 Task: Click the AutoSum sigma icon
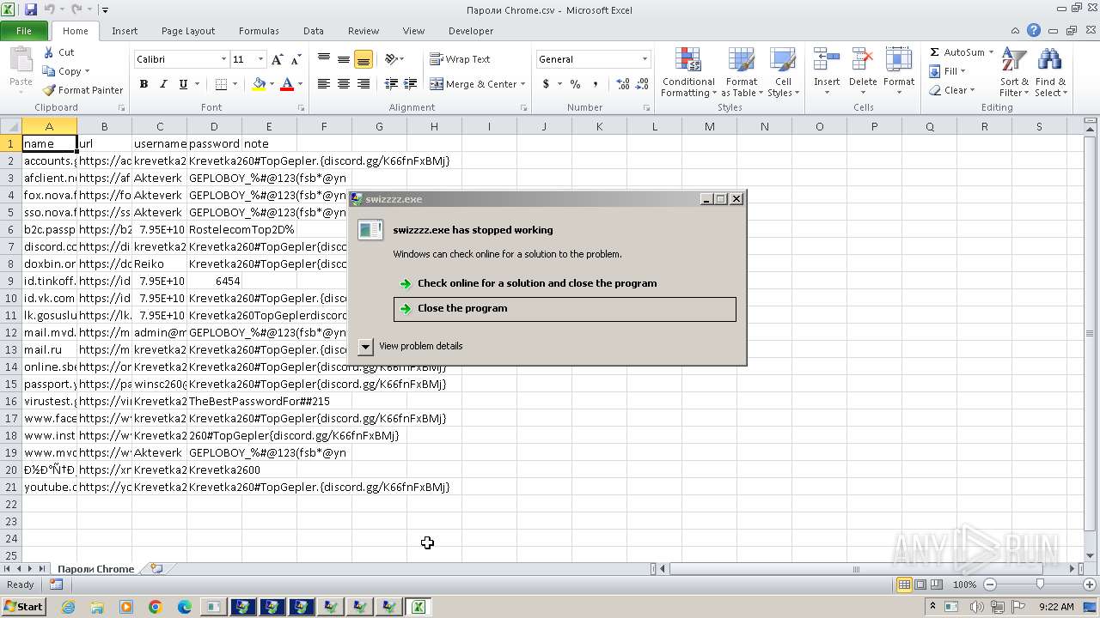935,52
